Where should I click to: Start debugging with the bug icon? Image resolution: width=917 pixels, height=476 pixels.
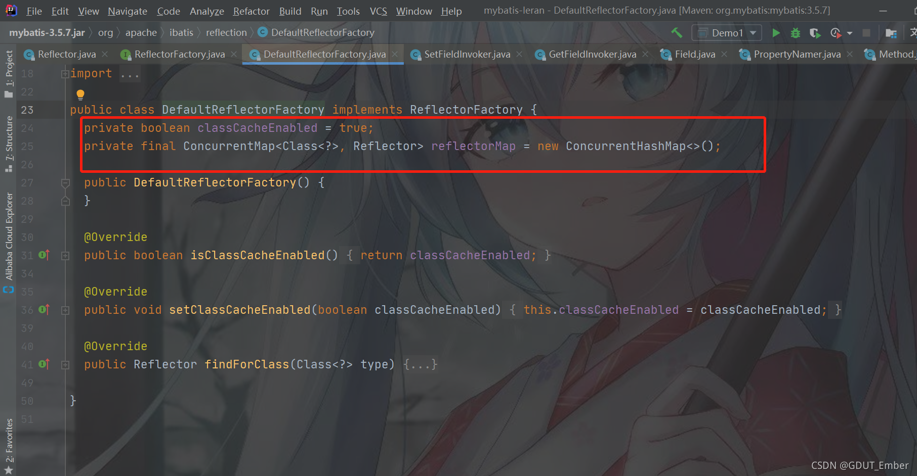point(796,33)
